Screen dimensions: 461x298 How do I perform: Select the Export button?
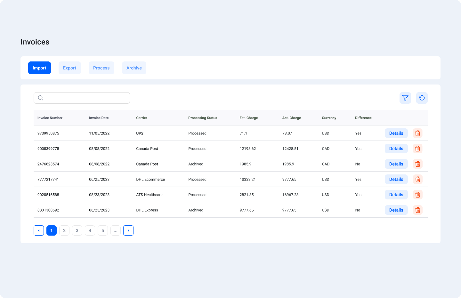[69, 68]
